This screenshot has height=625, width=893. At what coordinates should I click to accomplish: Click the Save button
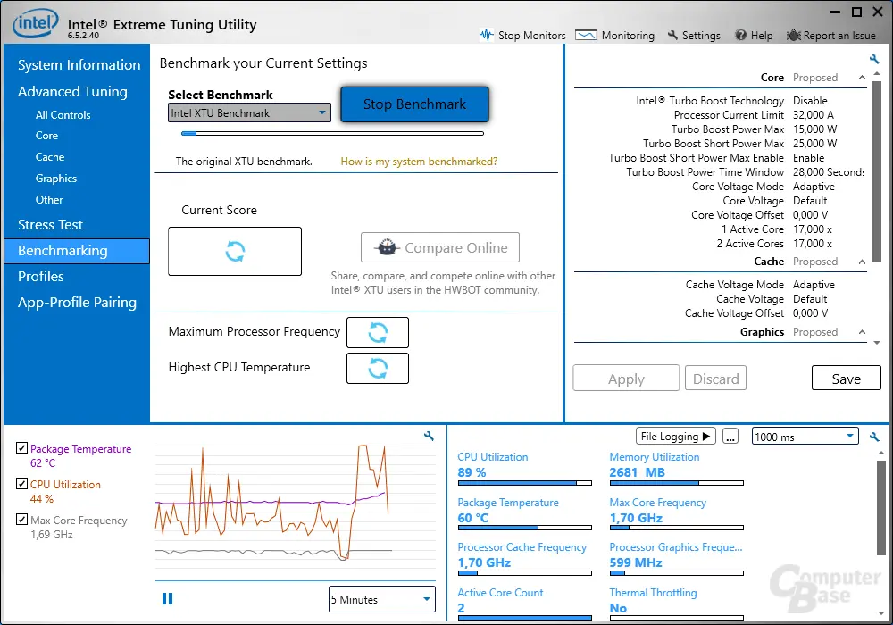tap(846, 379)
